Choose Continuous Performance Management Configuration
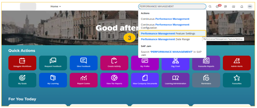The height and width of the screenshot is (108, 257). [x=172, y=26]
